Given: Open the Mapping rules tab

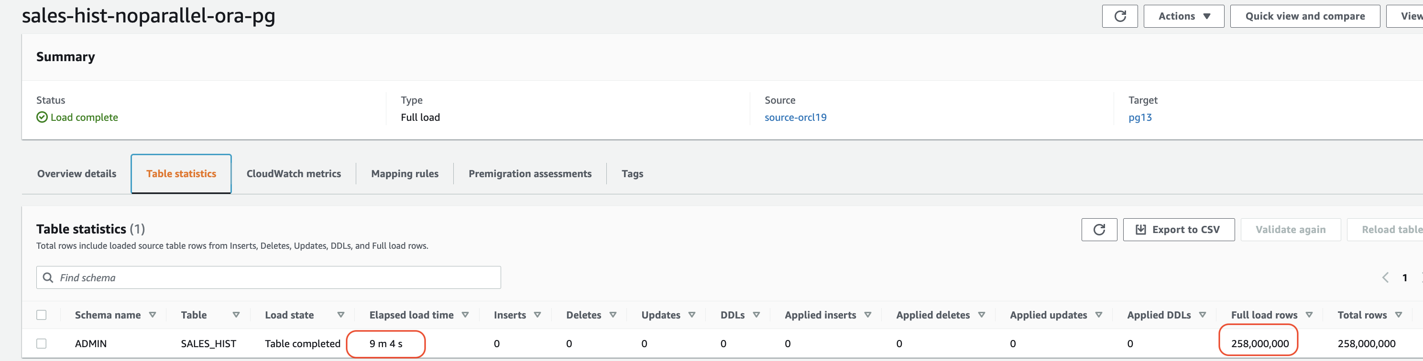Looking at the screenshot, I should (x=405, y=174).
